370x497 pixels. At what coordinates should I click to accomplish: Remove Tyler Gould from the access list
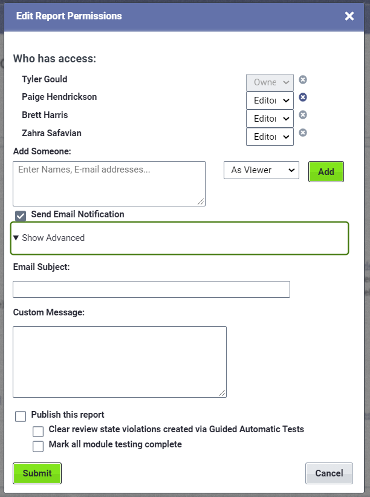[x=302, y=79]
